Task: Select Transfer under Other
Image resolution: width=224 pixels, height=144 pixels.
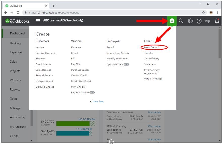Action: point(149,53)
